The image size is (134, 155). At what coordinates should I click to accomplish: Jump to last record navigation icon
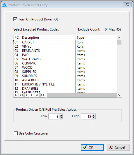click(43, 95)
